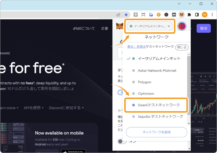This screenshot has width=217, height=153.
Task: Open Chrome three-dot menu
Action: (212, 14)
